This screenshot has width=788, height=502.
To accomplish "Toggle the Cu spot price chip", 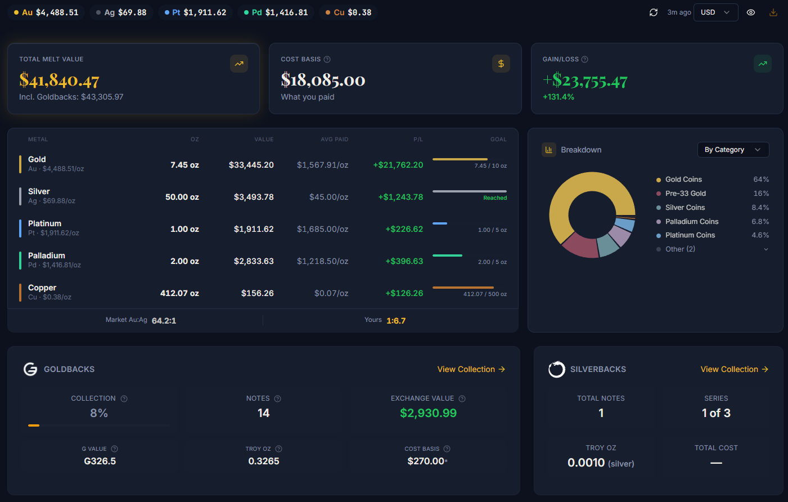I will (348, 11).
